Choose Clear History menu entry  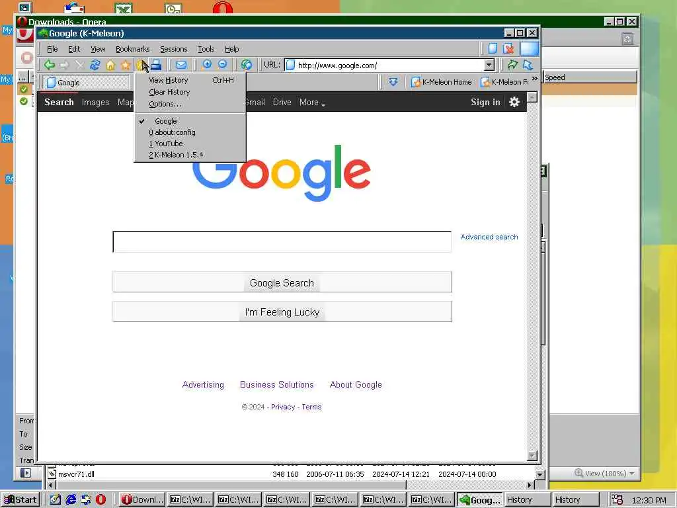point(190,92)
